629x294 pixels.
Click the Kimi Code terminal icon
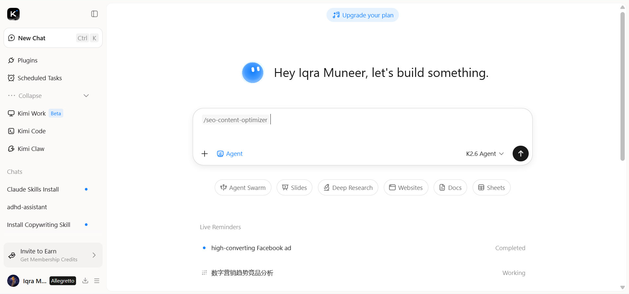(x=11, y=131)
